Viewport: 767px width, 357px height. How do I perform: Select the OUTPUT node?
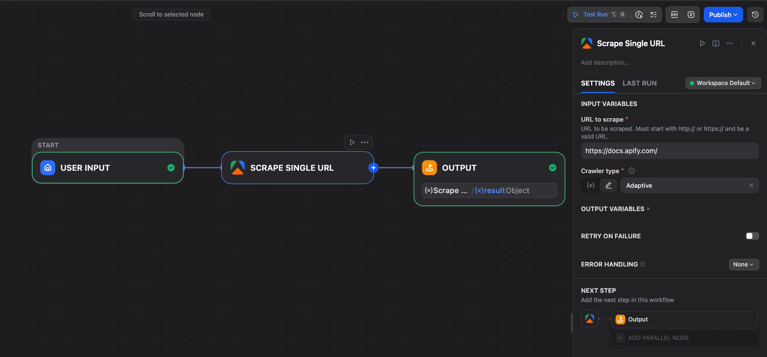[x=489, y=179]
